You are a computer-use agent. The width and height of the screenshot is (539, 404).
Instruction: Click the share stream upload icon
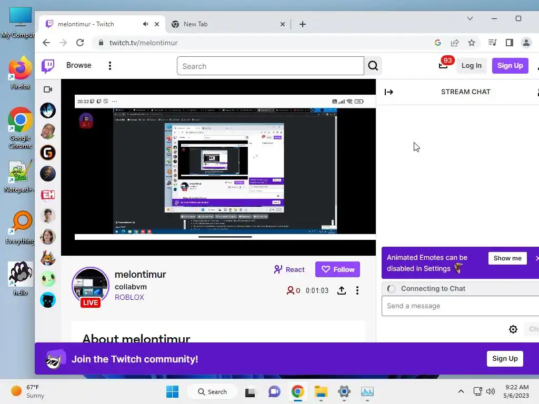coord(341,290)
